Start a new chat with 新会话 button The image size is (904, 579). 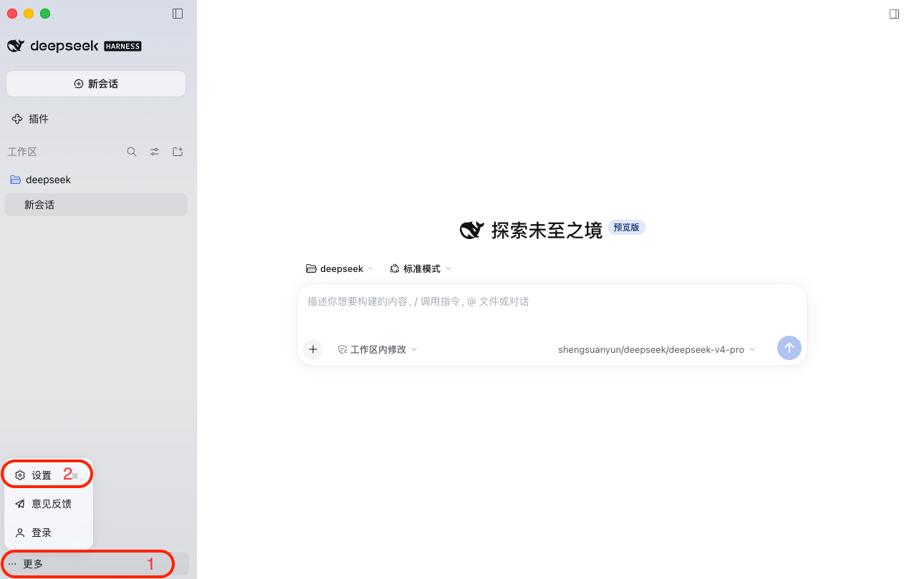96,84
